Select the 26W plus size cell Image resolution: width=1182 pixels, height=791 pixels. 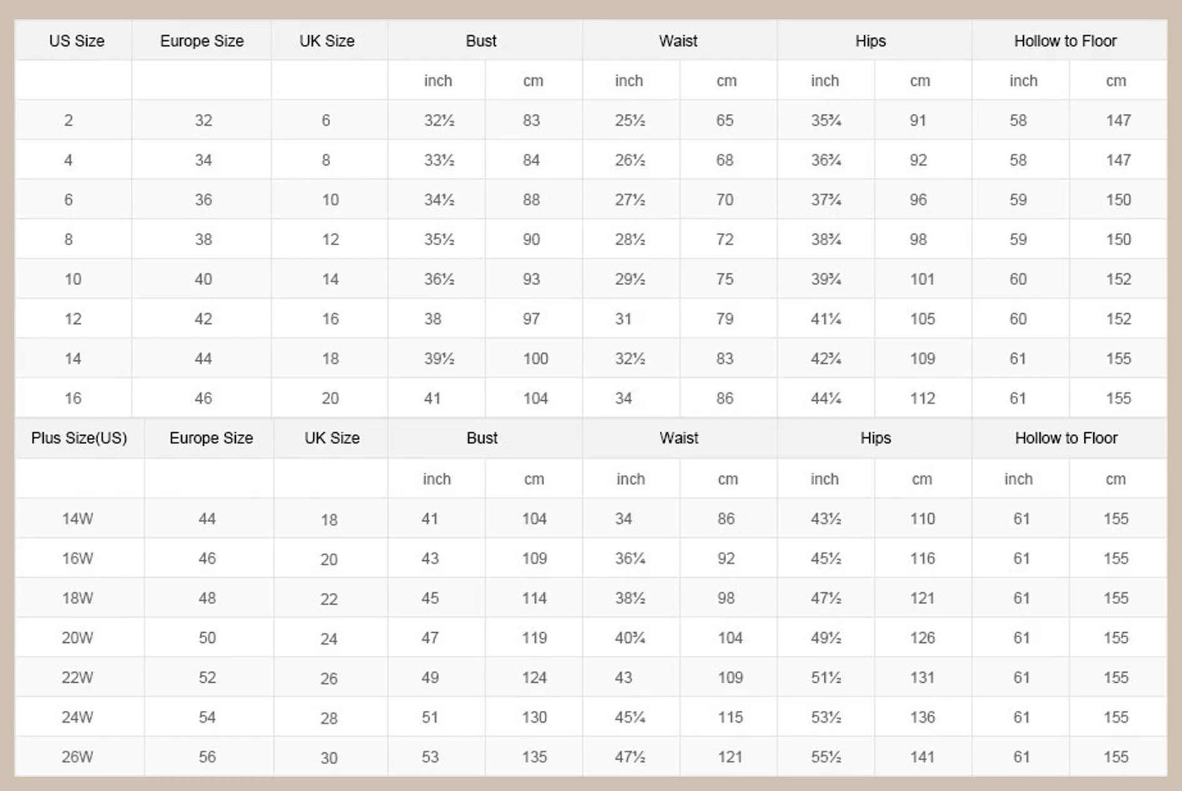78,757
